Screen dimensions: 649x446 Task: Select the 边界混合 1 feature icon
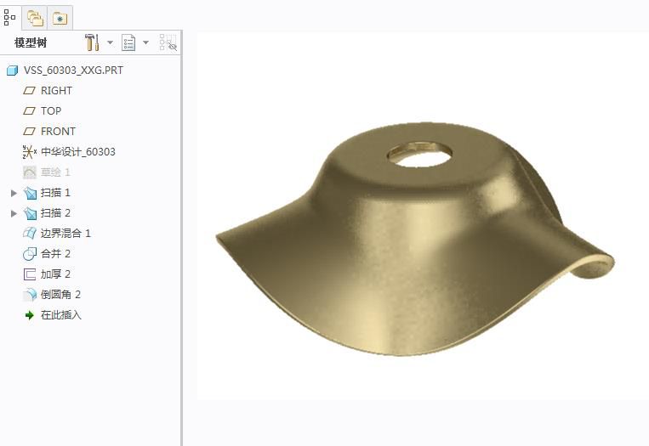[30, 233]
